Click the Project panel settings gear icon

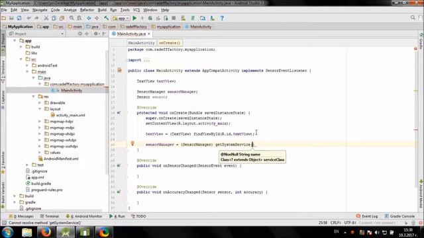click(x=95, y=34)
